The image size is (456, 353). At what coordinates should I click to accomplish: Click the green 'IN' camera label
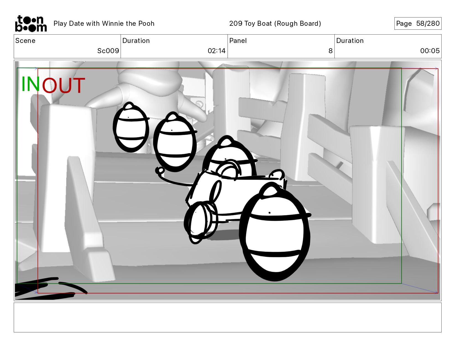coord(31,84)
